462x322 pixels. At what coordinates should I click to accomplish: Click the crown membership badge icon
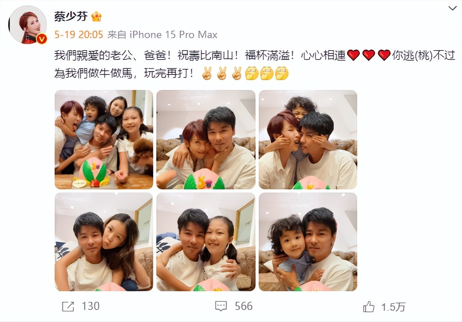(96, 16)
